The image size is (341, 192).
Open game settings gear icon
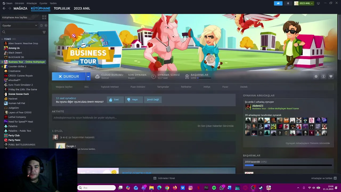(316, 77)
